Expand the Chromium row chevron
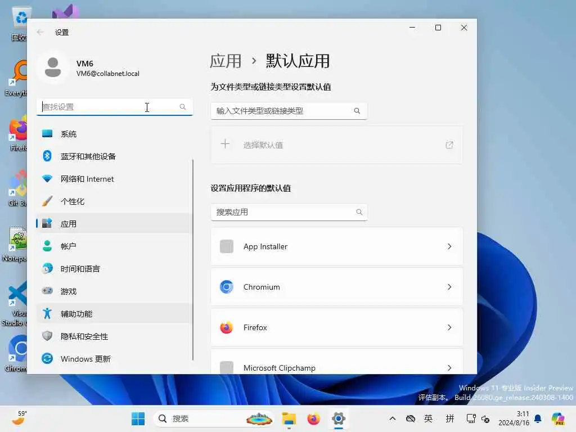The height and width of the screenshot is (432, 576). tap(449, 286)
